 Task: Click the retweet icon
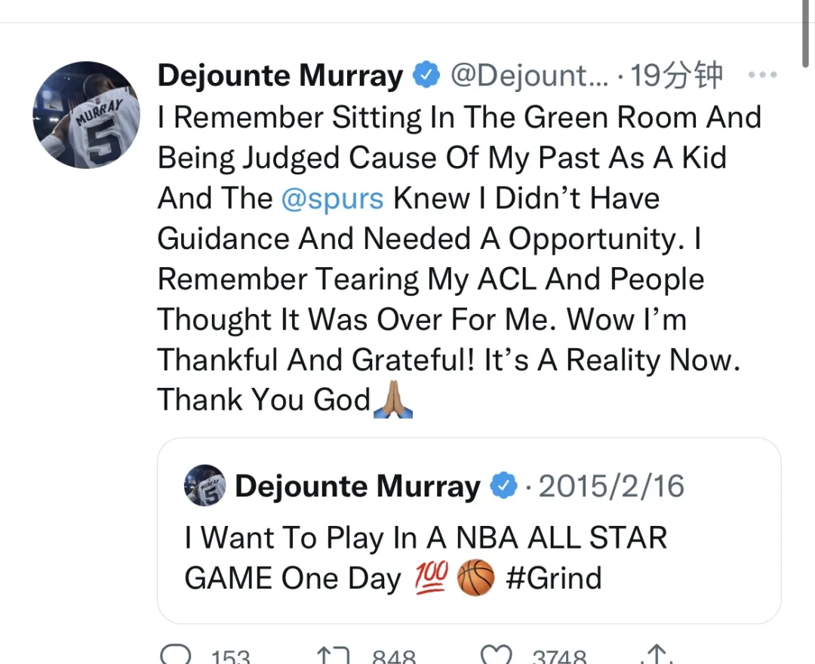click(x=334, y=655)
